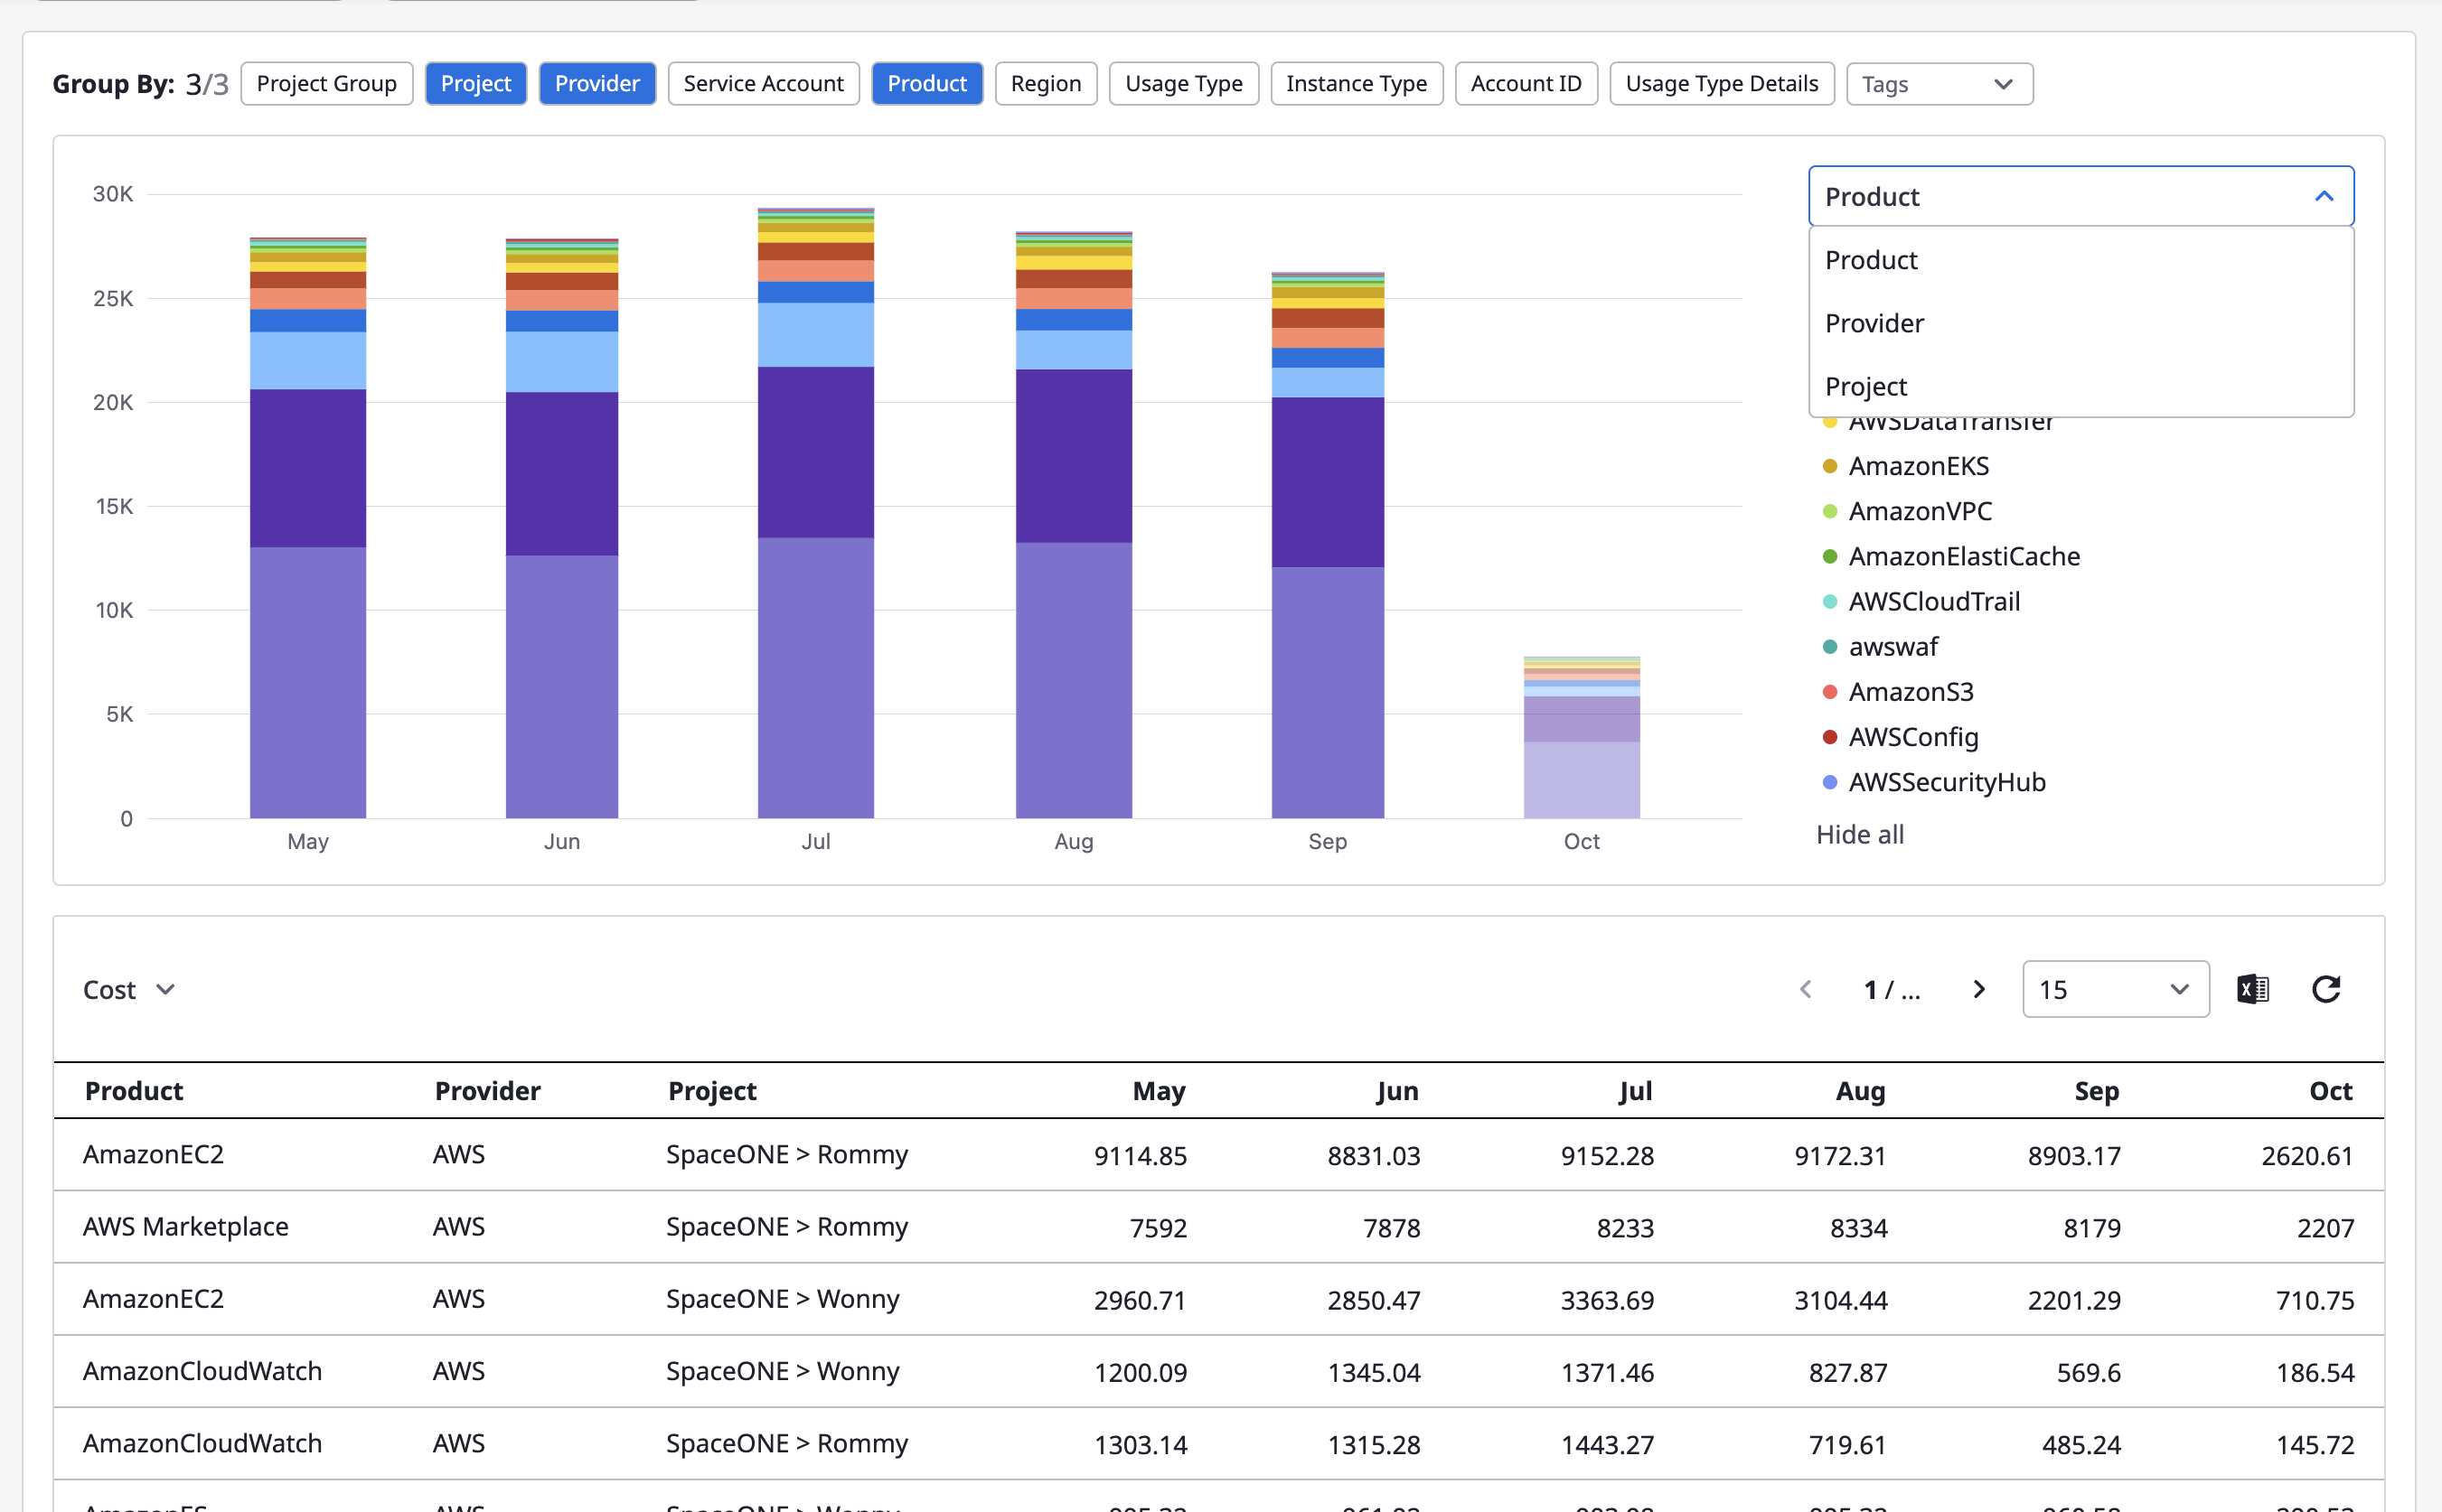Collapse the Product legend dropdown
The width and height of the screenshot is (2442, 1512).
2080,196
